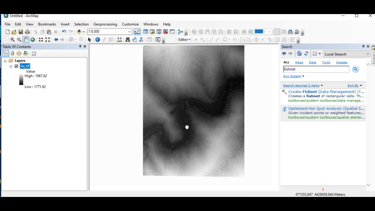This screenshot has width=375, height=211.
Task: Select the Zoom In tool
Action: [x=12, y=40]
